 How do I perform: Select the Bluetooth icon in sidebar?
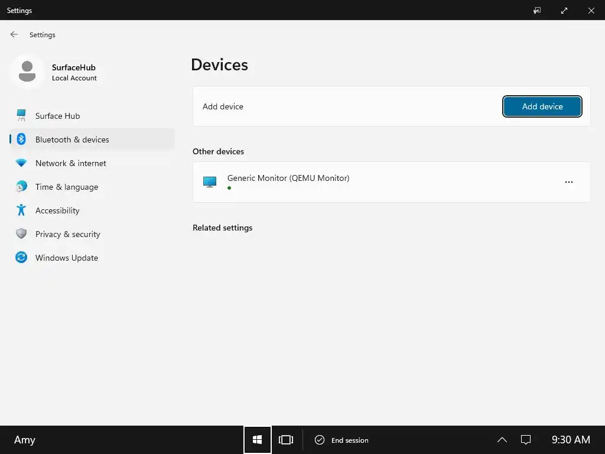(21, 140)
